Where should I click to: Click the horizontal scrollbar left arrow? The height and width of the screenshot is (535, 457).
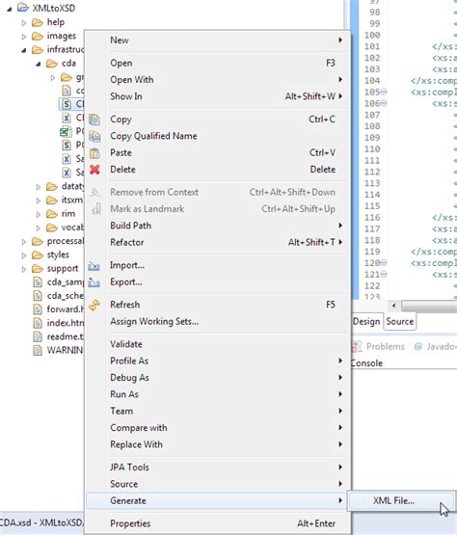click(x=394, y=306)
